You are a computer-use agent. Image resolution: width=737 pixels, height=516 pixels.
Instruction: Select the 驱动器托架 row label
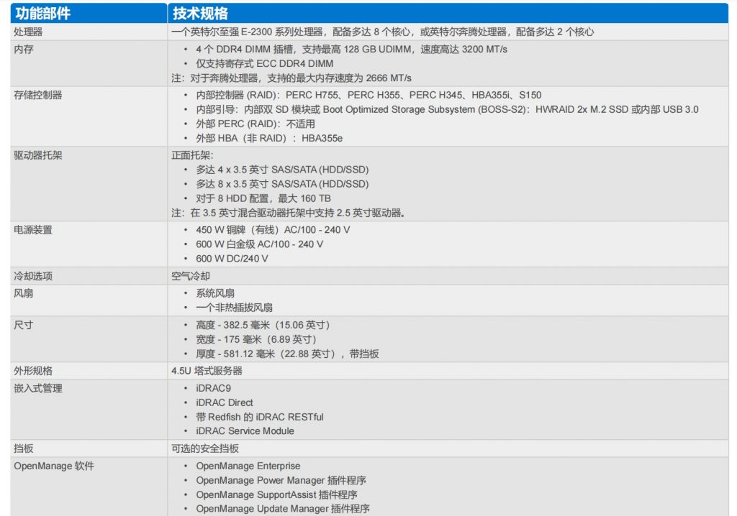click(38, 155)
